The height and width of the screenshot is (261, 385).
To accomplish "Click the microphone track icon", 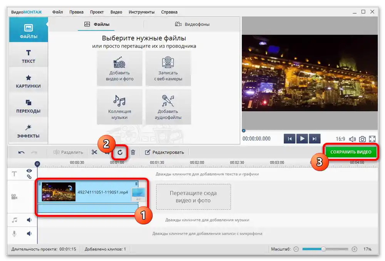I will pyautogui.click(x=14, y=234).
